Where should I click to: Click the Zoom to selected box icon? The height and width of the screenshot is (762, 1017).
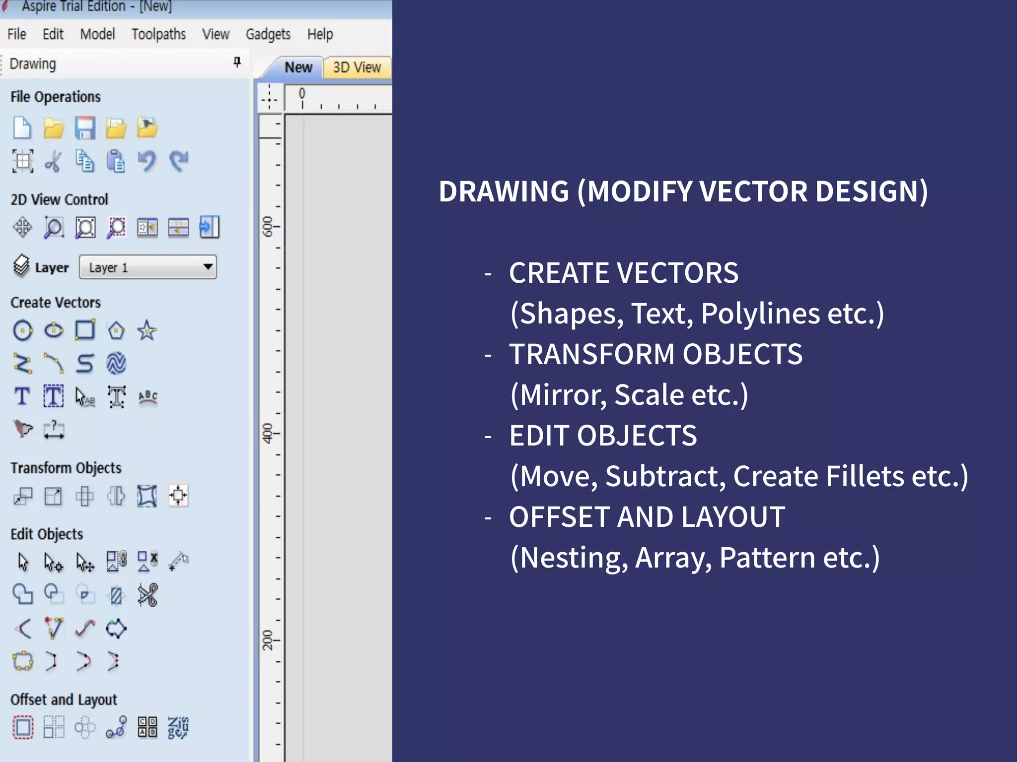(116, 228)
